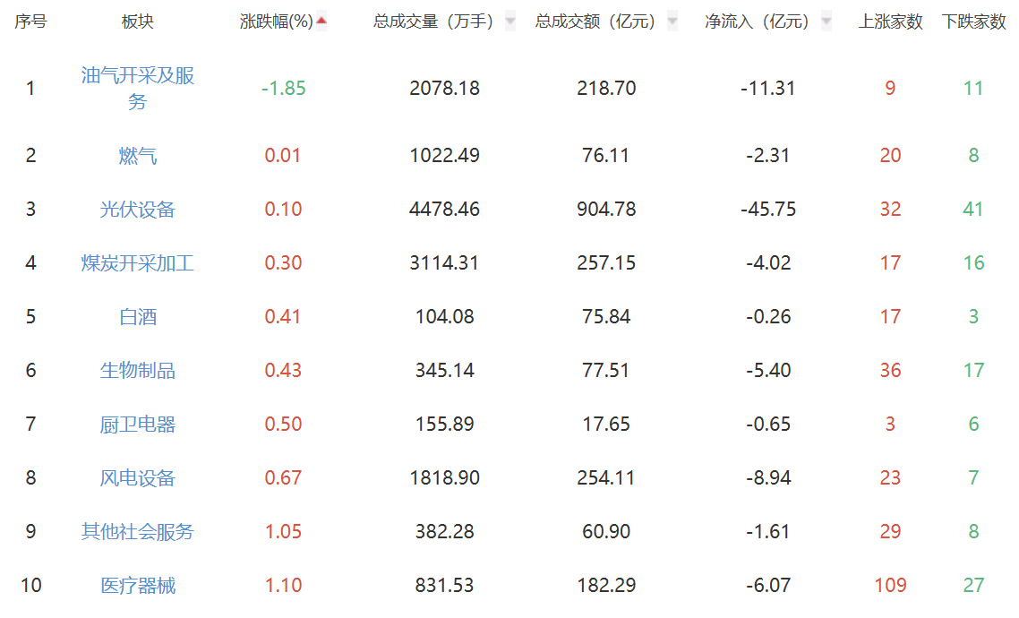Click the 净流入（亿元）column header
Screen dimensions: 1019x618
click(x=757, y=21)
